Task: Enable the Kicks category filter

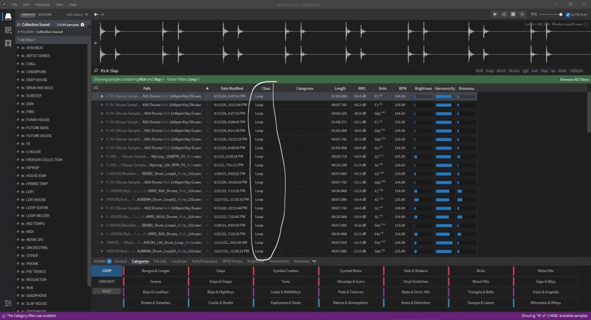Action: 481,270
